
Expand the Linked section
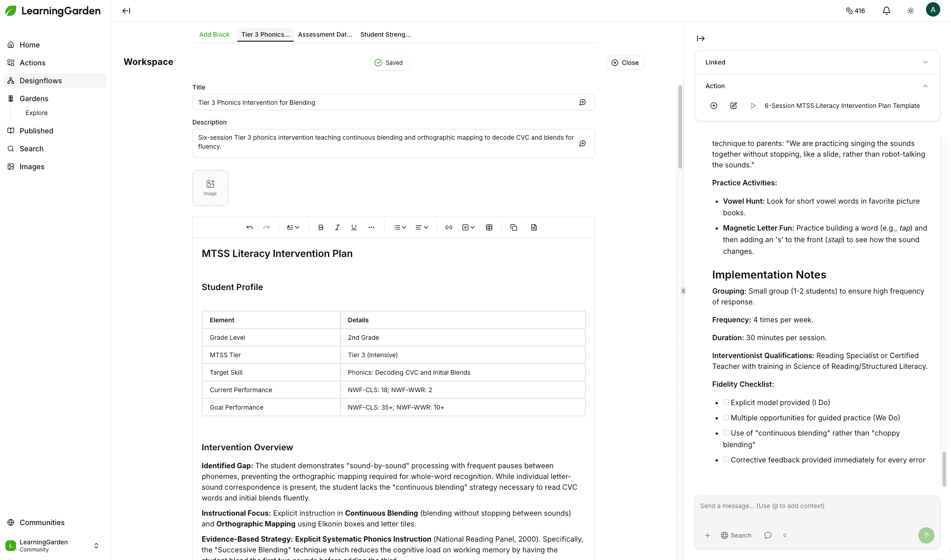tap(817, 62)
